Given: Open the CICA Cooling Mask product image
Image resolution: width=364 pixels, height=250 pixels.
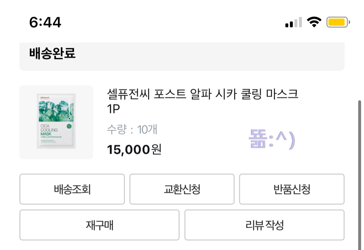Looking at the screenshot, I should pos(56,122).
